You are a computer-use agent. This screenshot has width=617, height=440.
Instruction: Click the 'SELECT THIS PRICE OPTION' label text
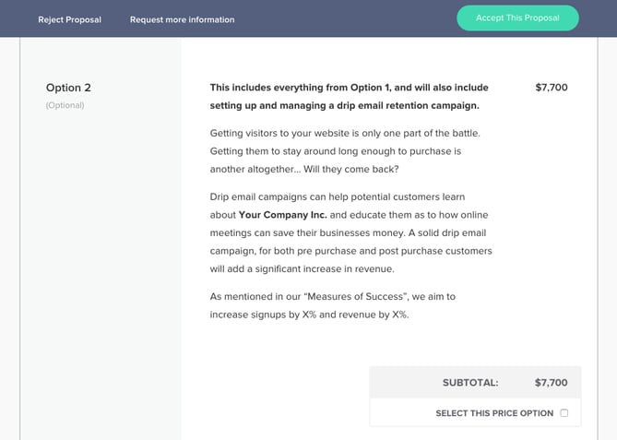(494, 413)
